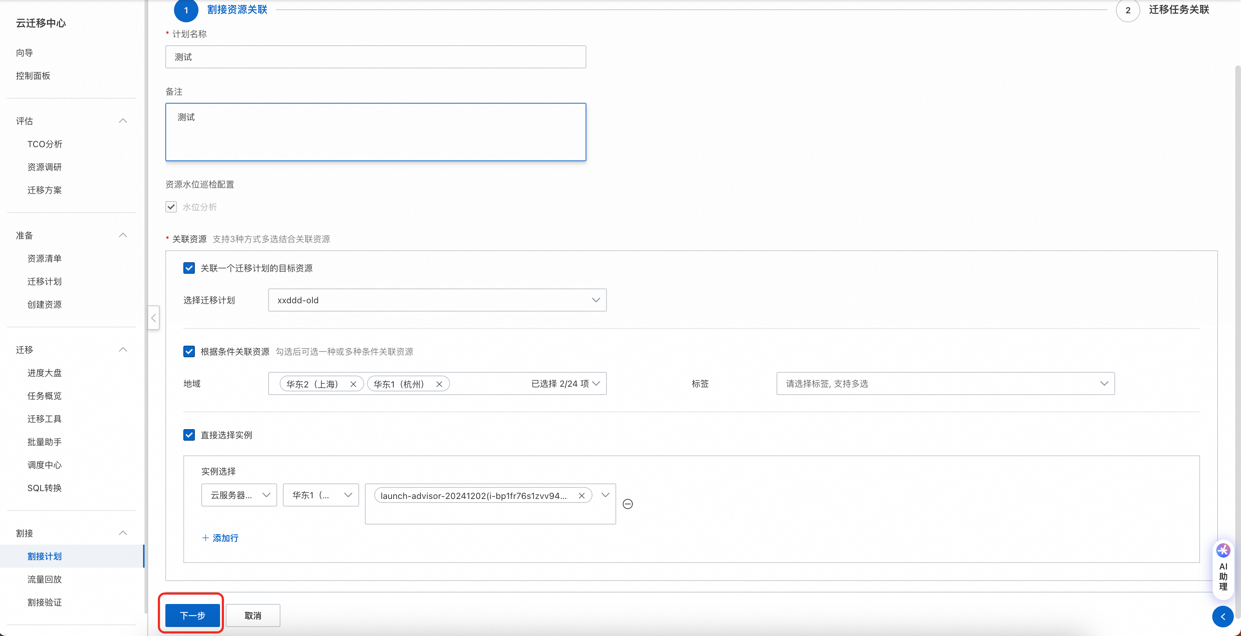Uncheck 关联一个迁移计划的目标资源 checkbox

pyautogui.click(x=189, y=268)
